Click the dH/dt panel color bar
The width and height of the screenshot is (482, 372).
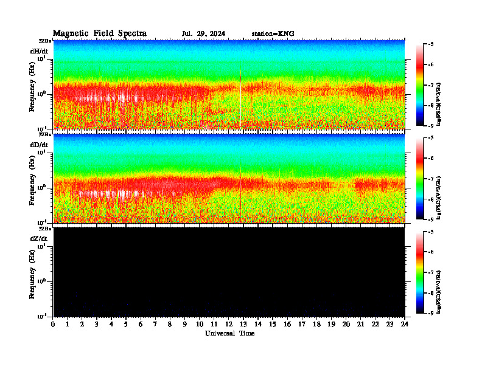point(420,84)
